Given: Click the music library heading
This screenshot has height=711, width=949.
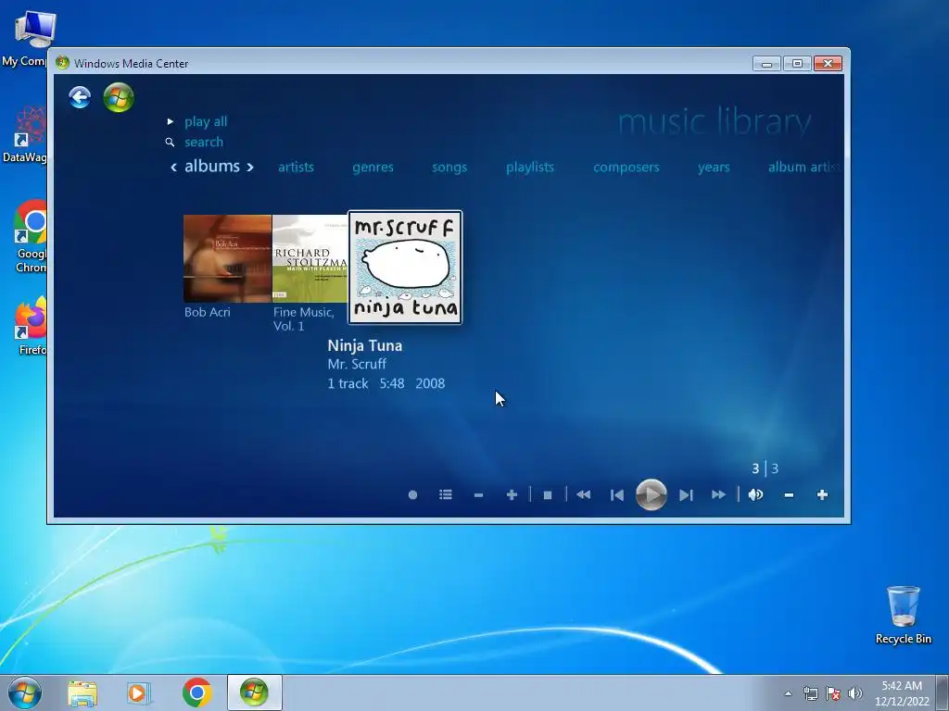Looking at the screenshot, I should (x=715, y=121).
